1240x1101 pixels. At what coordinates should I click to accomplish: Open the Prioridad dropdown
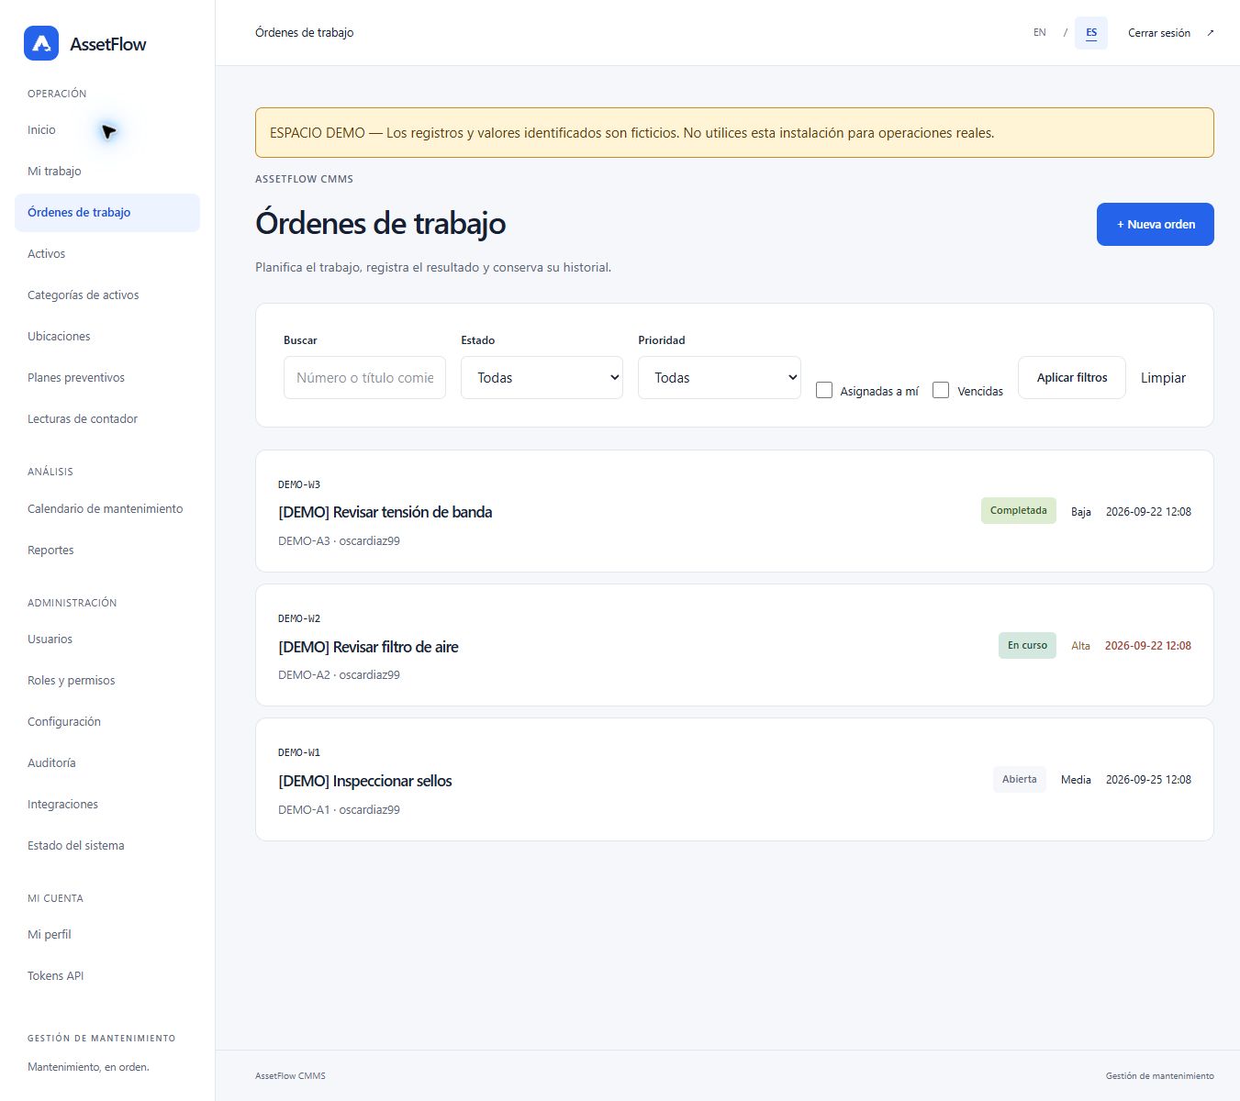719,377
